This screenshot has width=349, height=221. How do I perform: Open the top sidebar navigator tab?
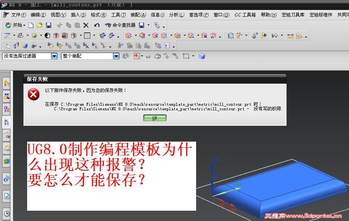6,84
